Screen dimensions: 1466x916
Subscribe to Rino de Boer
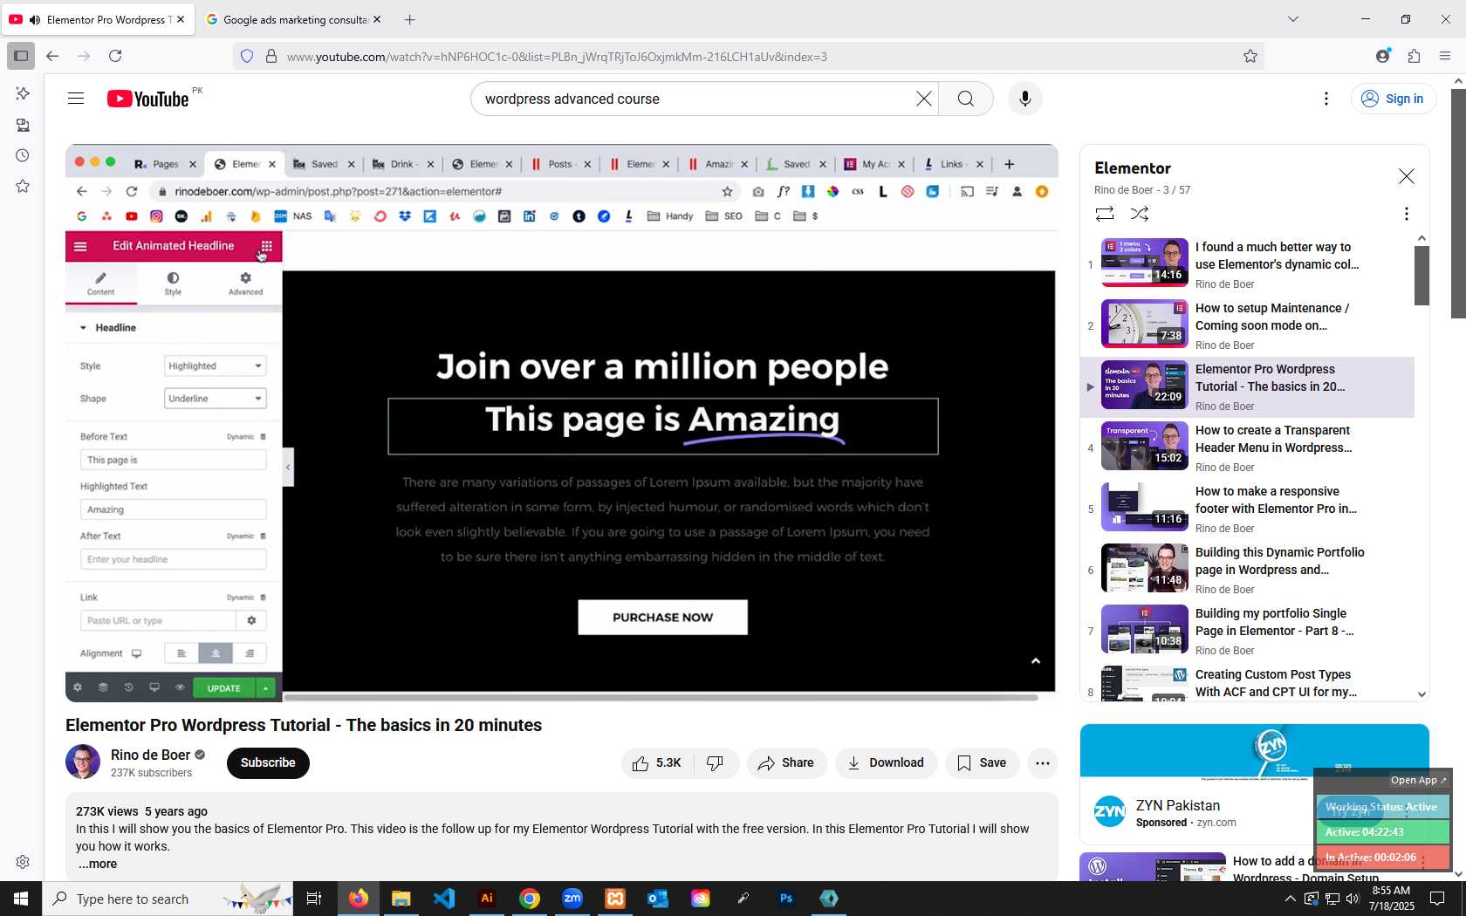point(268,763)
